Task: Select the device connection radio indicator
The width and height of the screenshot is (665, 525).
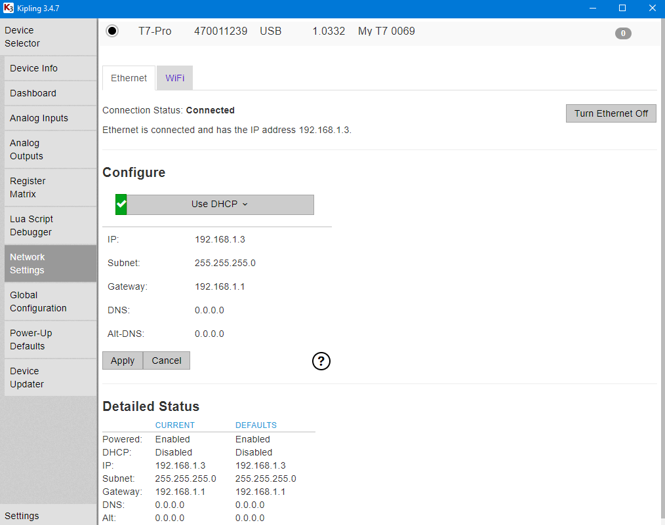Action: pos(112,30)
